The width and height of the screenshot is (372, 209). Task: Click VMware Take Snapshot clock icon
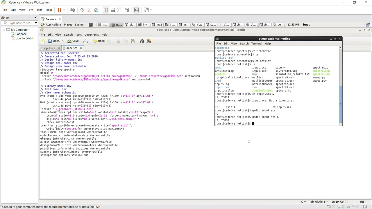pyautogui.click(x=82, y=10)
